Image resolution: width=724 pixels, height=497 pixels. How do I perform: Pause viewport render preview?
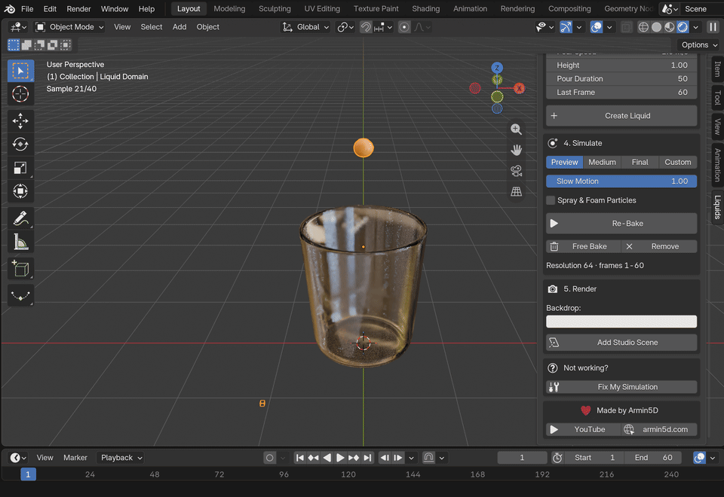click(x=713, y=27)
